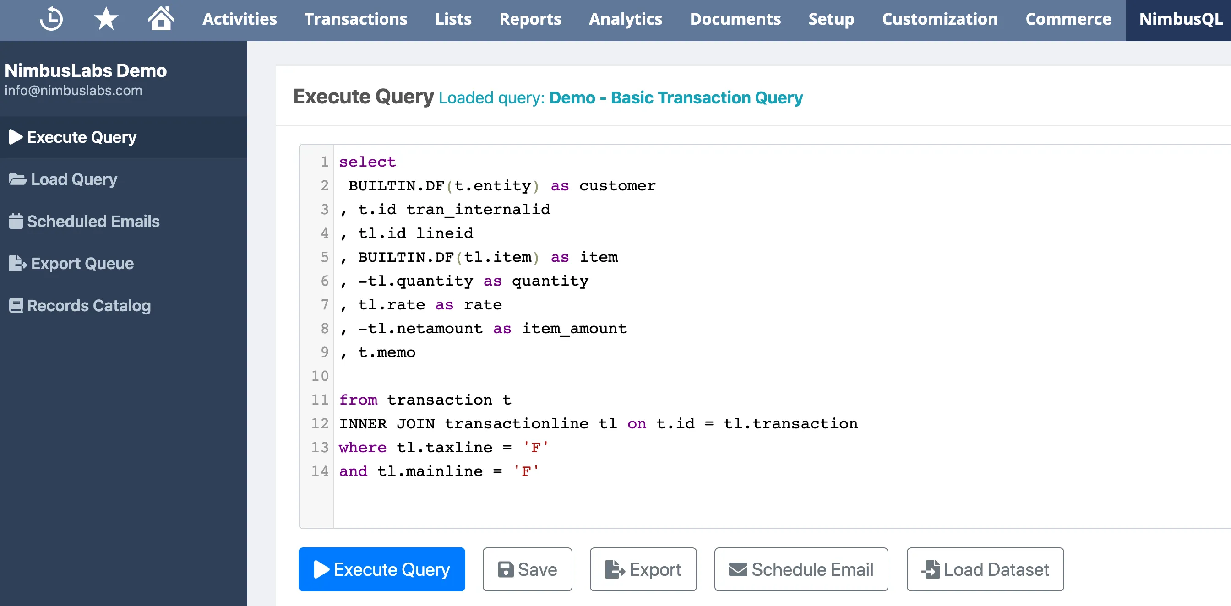Select Execute Query in the sidebar
The width and height of the screenshot is (1231, 606).
tap(124, 137)
